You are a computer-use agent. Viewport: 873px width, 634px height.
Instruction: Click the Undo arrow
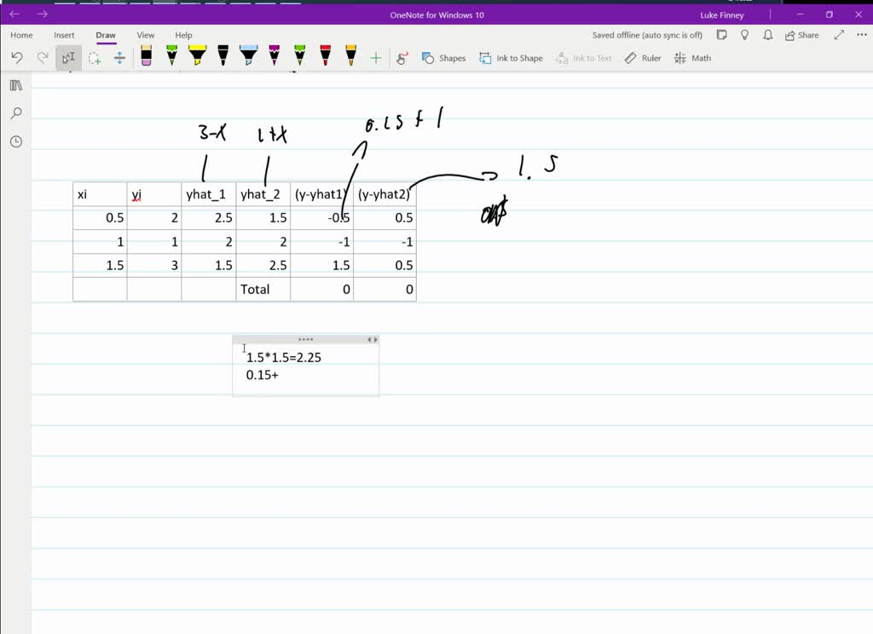pyautogui.click(x=16, y=57)
